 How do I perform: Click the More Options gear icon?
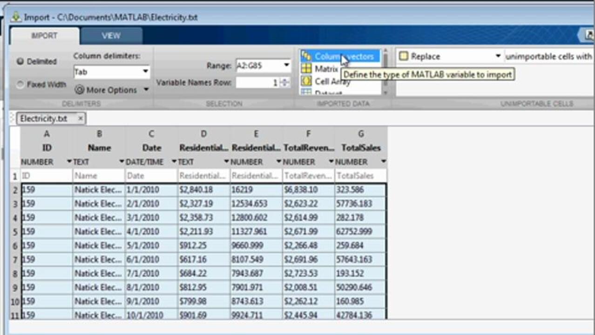(x=80, y=90)
